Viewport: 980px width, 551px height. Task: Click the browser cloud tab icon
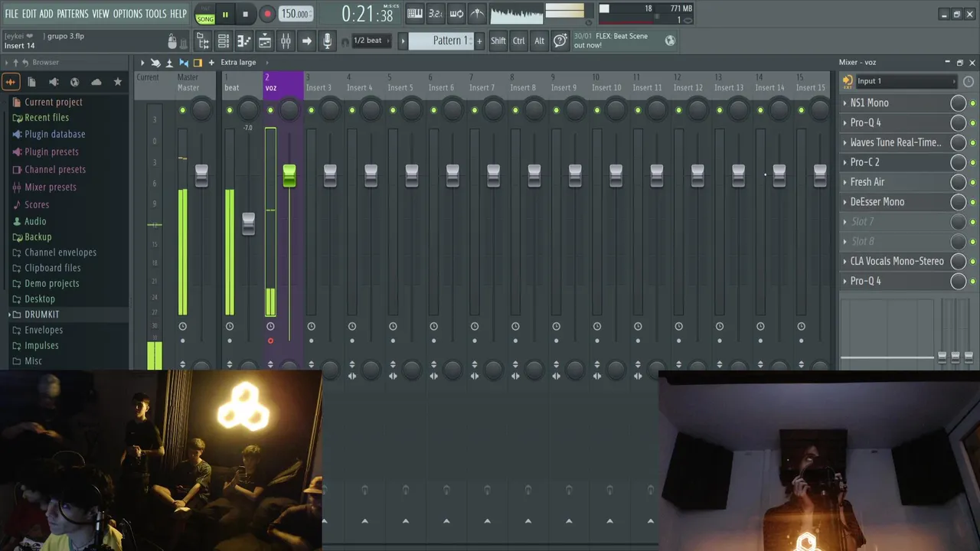click(x=96, y=82)
